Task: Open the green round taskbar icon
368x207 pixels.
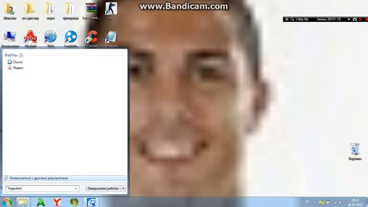Action: 74,202
